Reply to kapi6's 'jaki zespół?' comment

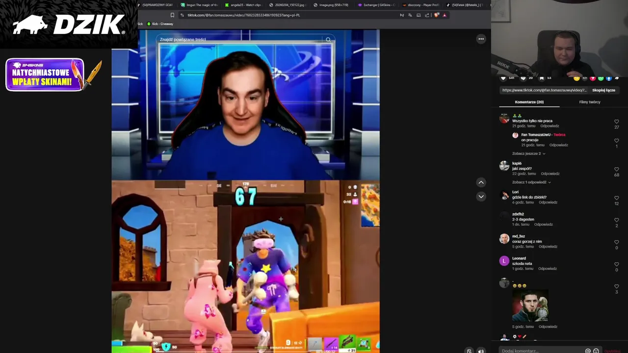(550, 174)
